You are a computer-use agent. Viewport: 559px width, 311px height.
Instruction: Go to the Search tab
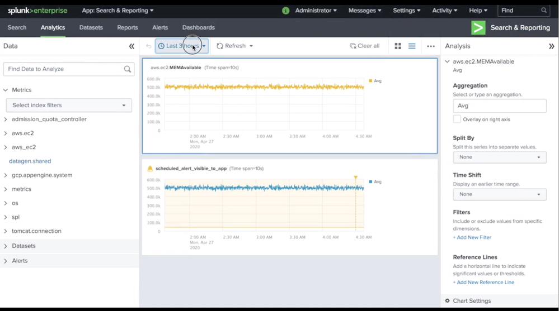[17, 27]
